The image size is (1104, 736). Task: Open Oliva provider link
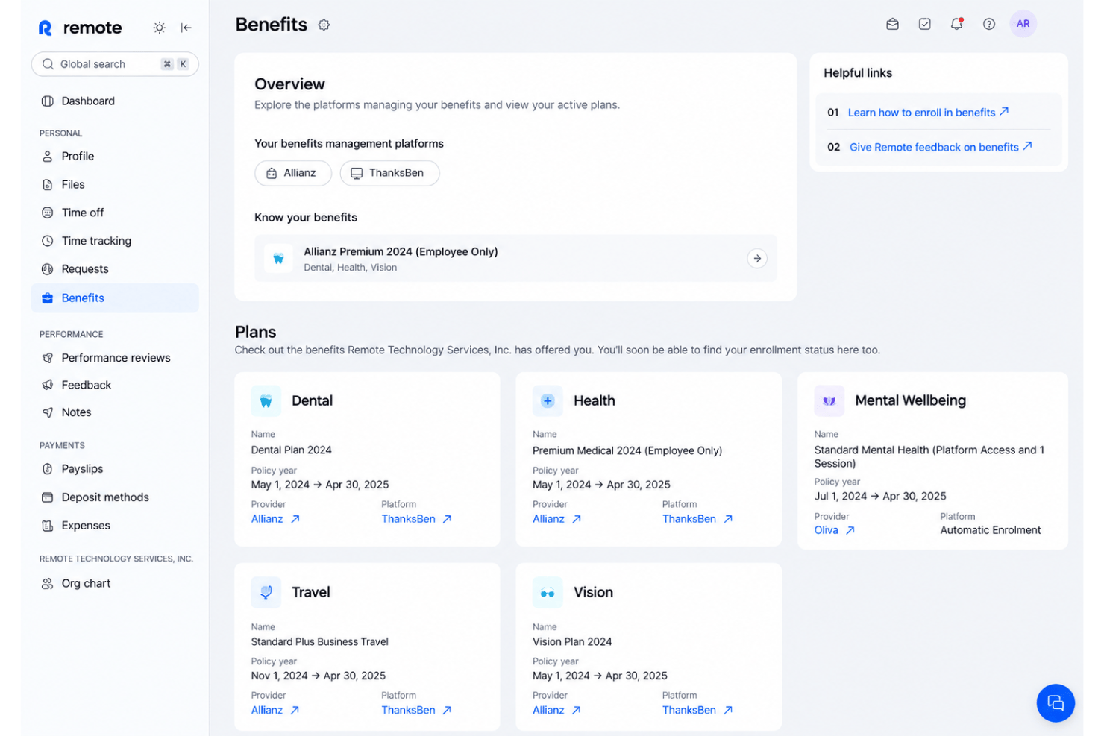tap(835, 530)
